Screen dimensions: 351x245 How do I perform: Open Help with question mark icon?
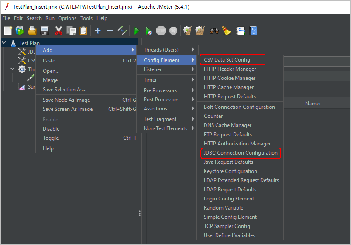[253, 31]
